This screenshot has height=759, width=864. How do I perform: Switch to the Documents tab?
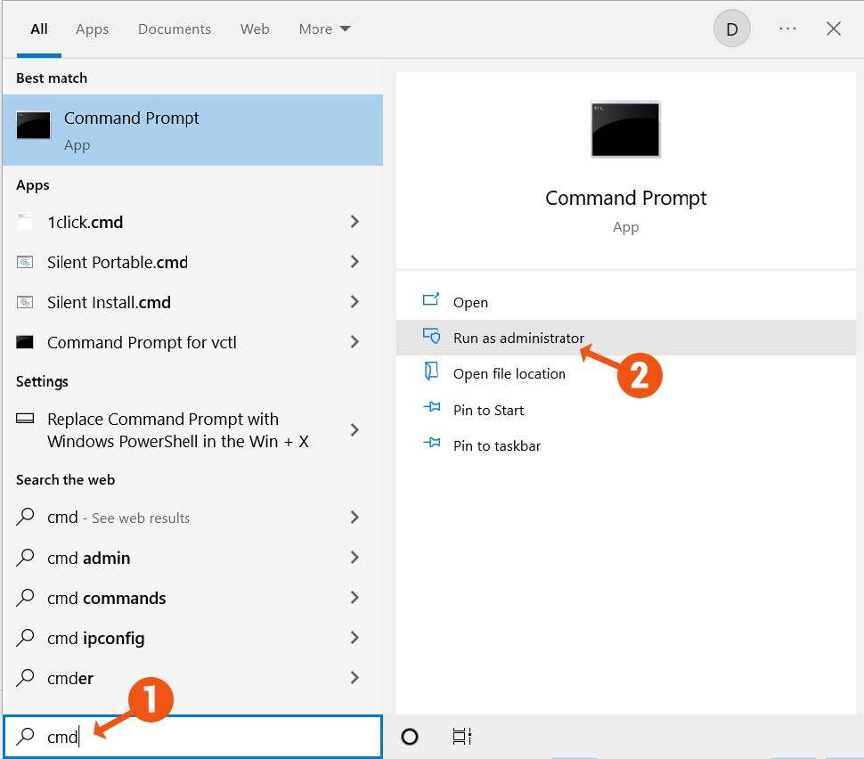[x=174, y=29]
